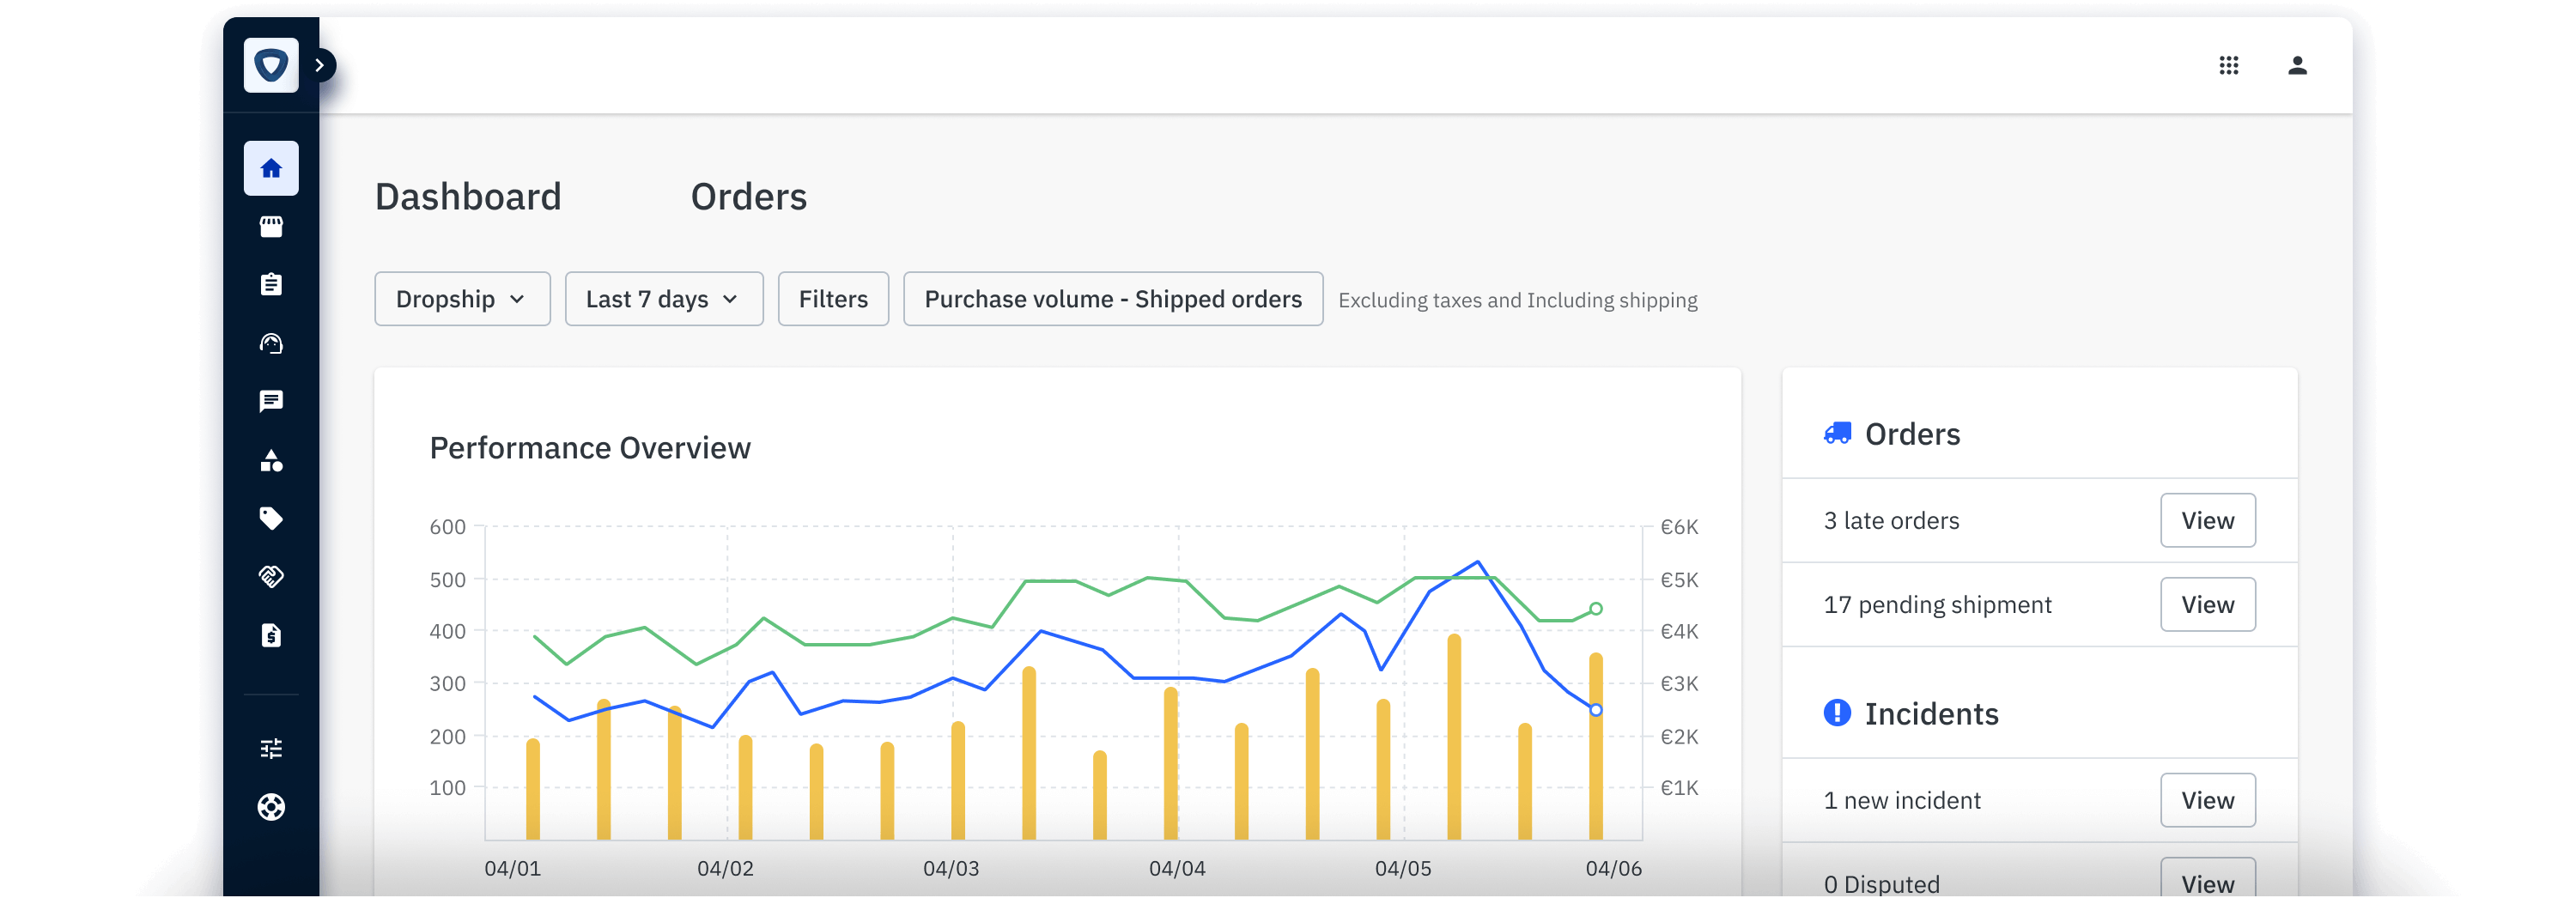This screenshot has height=898, width=2576.
Task: Open the dollar invoice document icon
Action: coord(271,635)
